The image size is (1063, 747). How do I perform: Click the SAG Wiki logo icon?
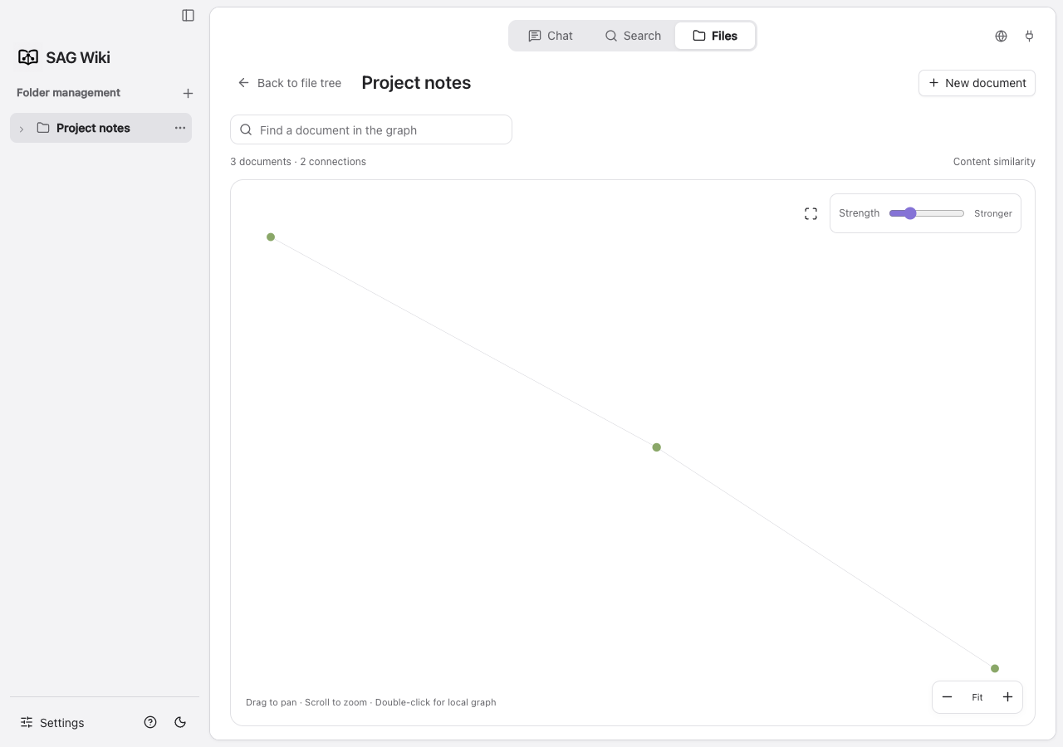pos(28,57)
